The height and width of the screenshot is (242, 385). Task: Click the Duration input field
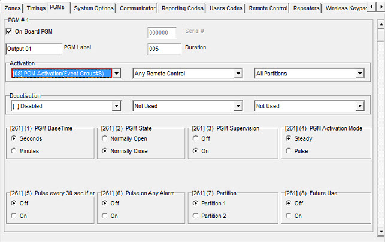[x=164, y=49]
